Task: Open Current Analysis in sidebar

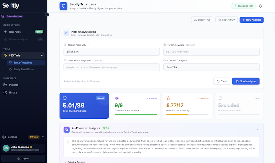Action: pos(23,39)
